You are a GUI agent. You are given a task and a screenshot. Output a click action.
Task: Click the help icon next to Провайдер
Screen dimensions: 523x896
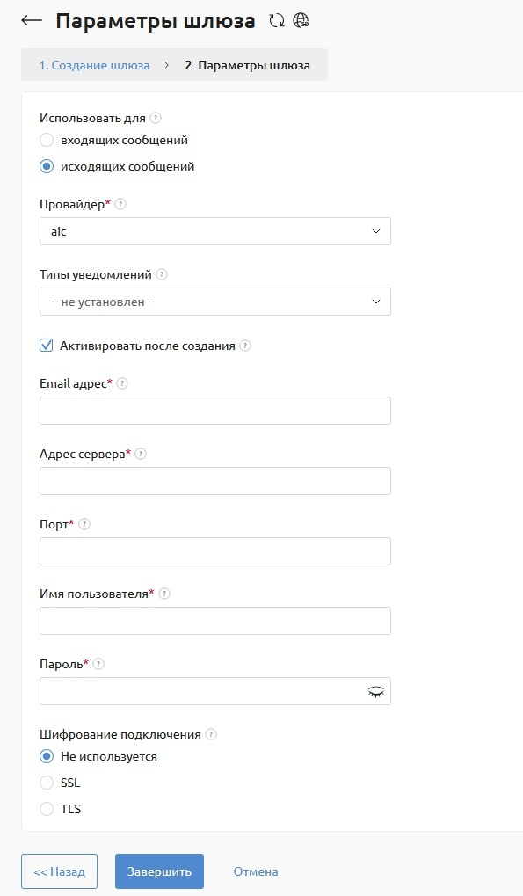tap(120, 204)
